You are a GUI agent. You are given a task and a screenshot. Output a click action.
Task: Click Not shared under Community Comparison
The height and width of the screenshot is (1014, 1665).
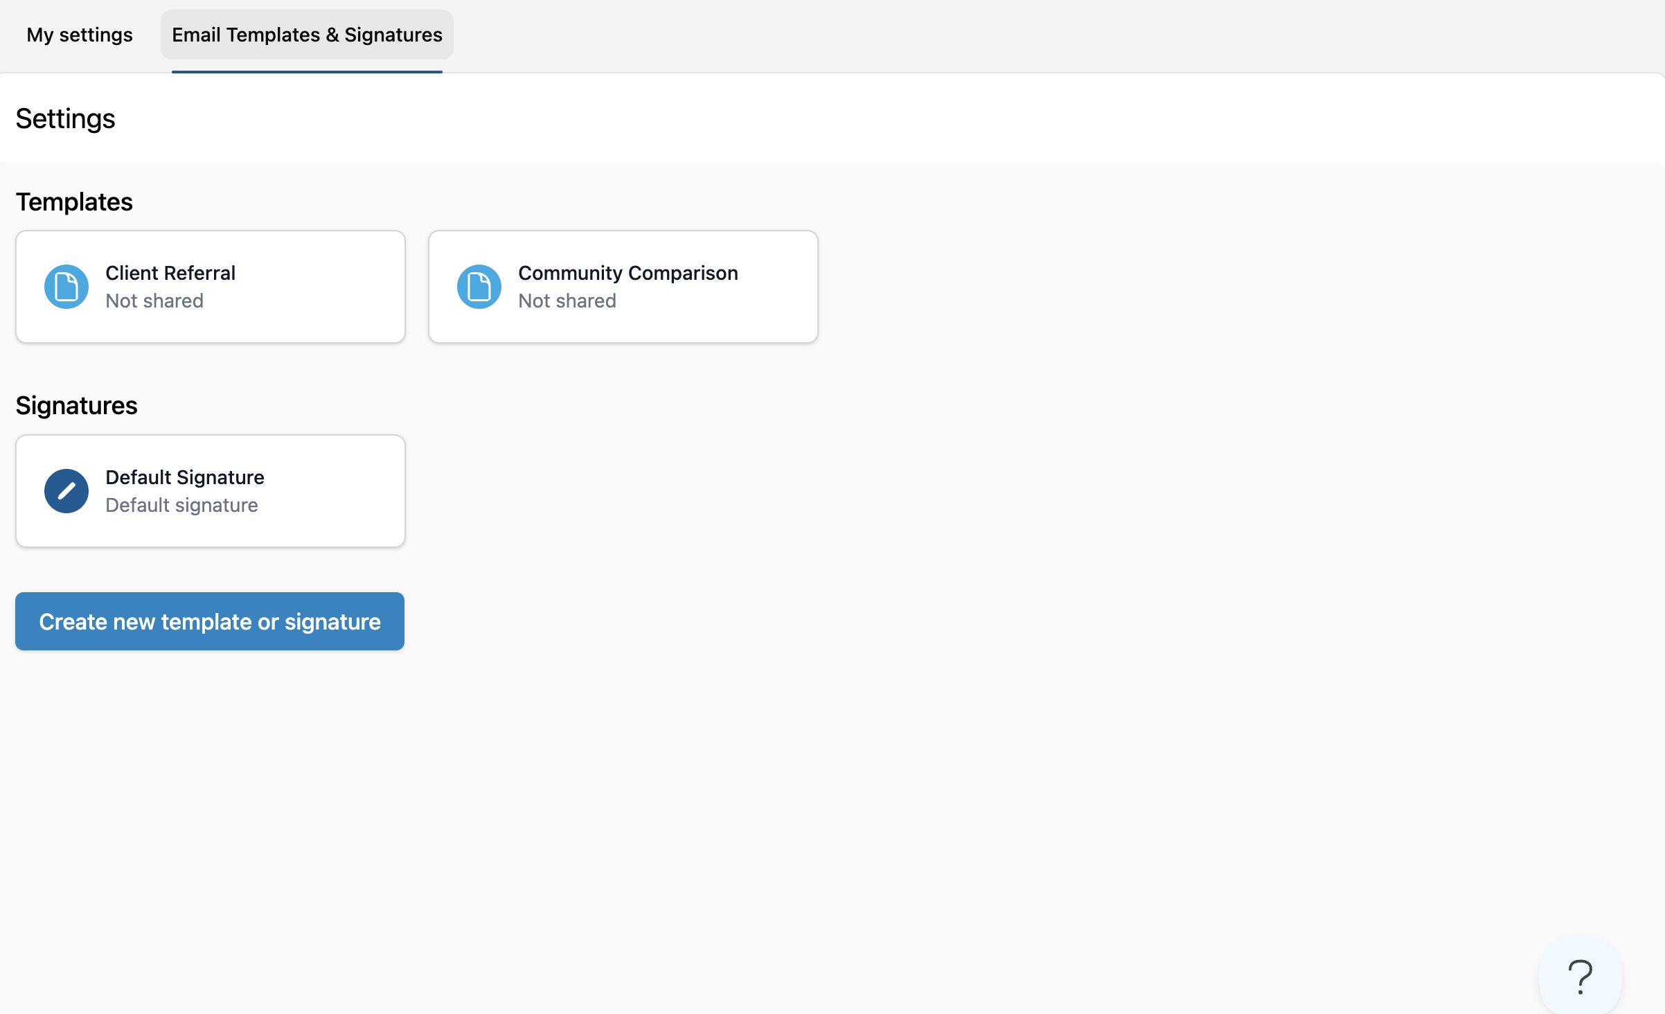click(567, 301)
